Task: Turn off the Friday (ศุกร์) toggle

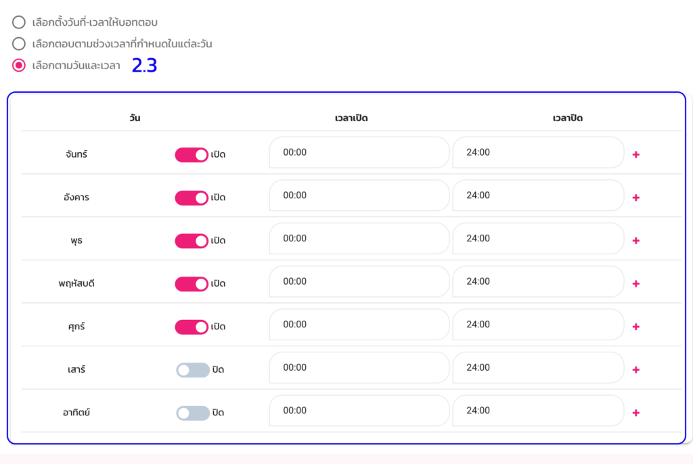Action: click(x=192, y=327)
